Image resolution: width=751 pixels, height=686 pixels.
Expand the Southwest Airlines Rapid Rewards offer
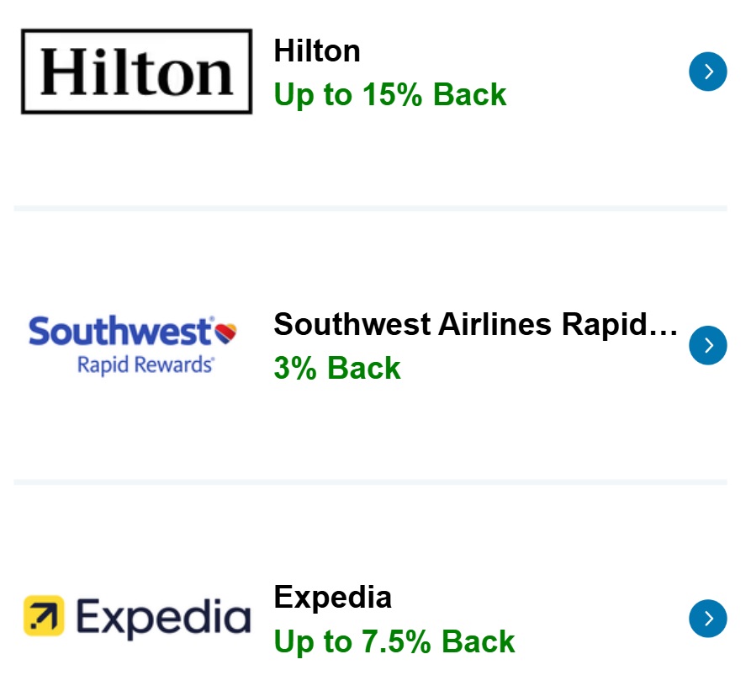[x=707, y=345]
